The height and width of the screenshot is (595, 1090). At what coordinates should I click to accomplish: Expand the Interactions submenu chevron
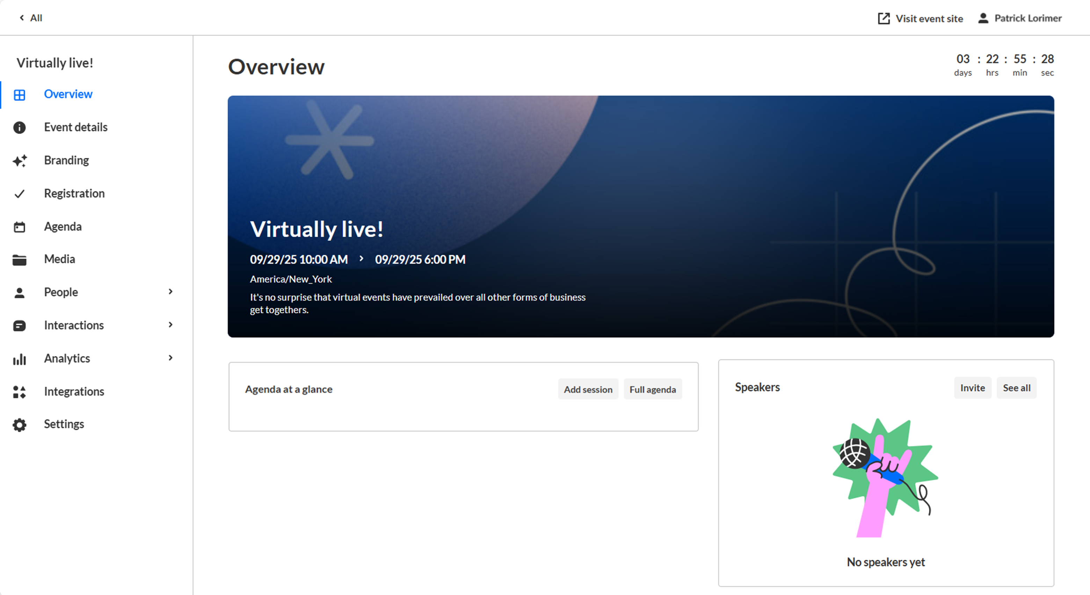pos(170,325)
